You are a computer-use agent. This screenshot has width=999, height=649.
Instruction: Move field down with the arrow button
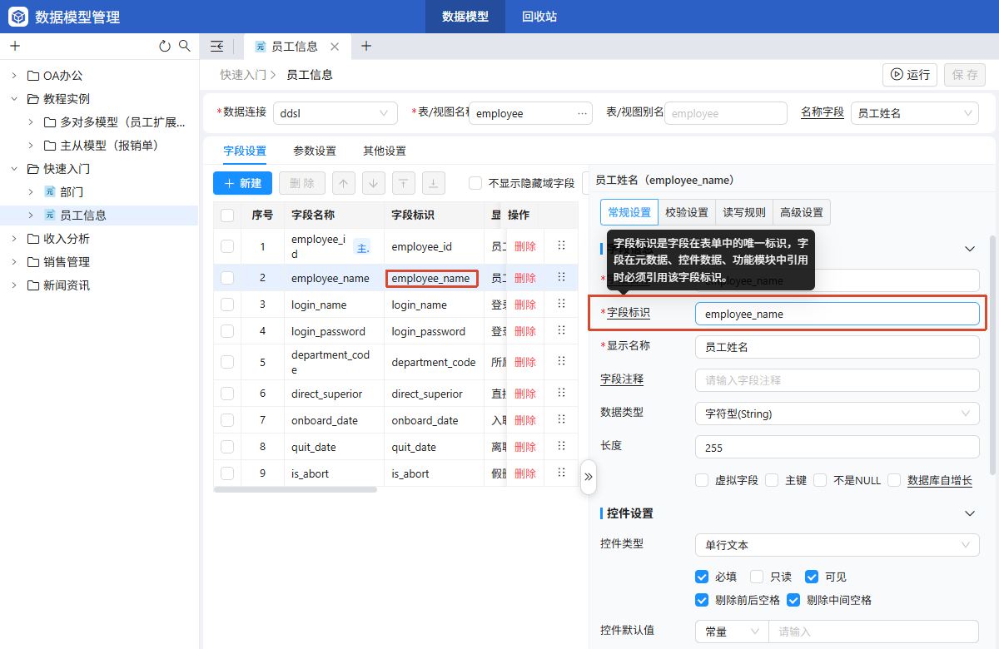(x=373, y=183)
